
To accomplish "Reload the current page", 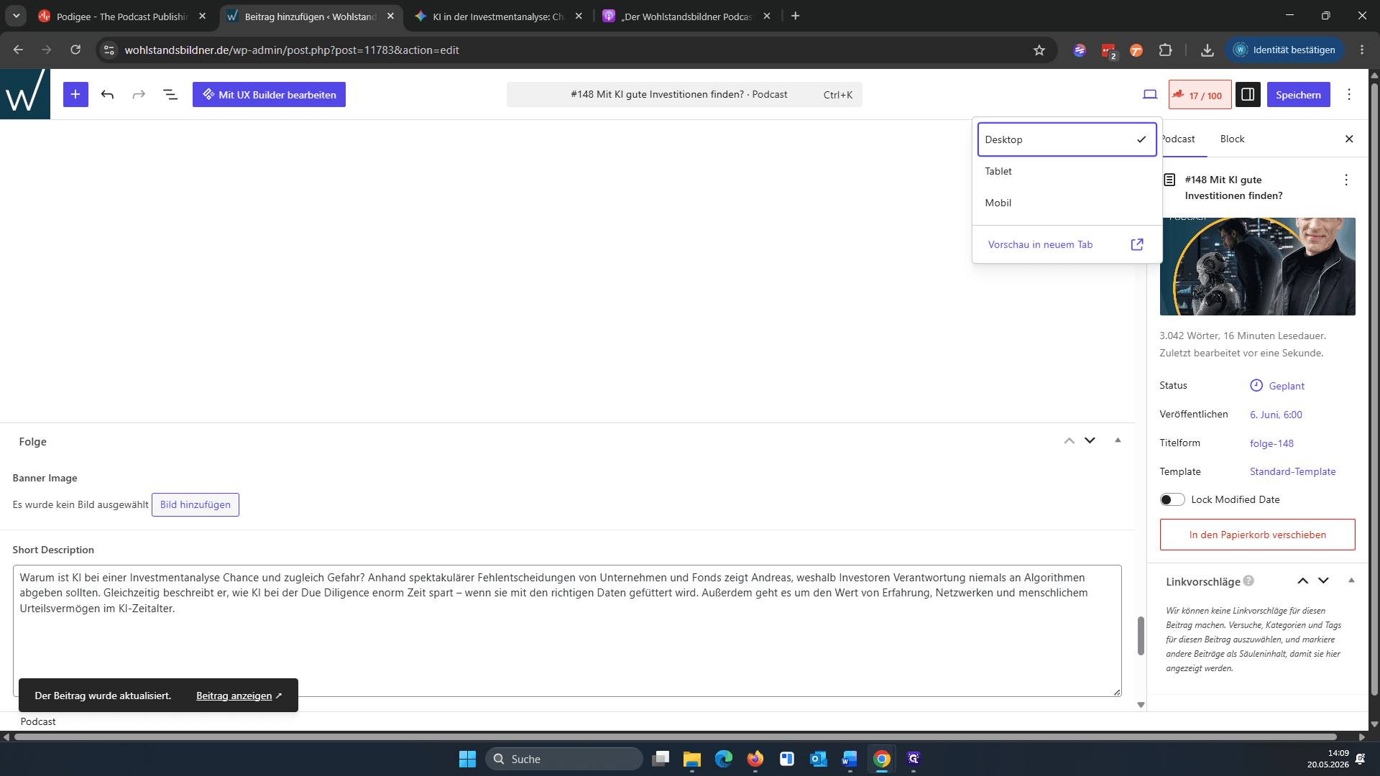I will (75, 50).
